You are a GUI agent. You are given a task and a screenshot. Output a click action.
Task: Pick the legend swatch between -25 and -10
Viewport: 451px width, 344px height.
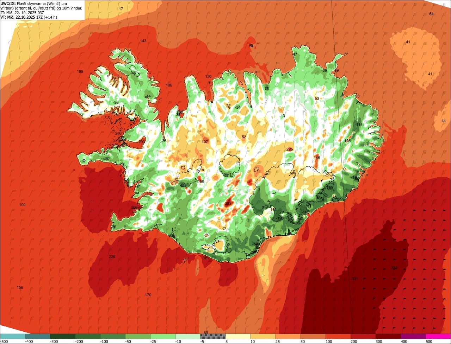[x=163, y=336]
